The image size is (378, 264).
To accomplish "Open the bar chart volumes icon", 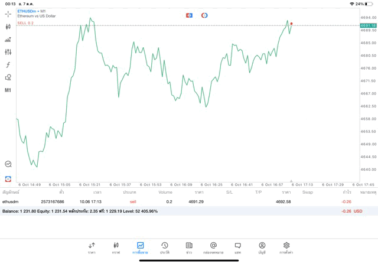I will [8, 40].
